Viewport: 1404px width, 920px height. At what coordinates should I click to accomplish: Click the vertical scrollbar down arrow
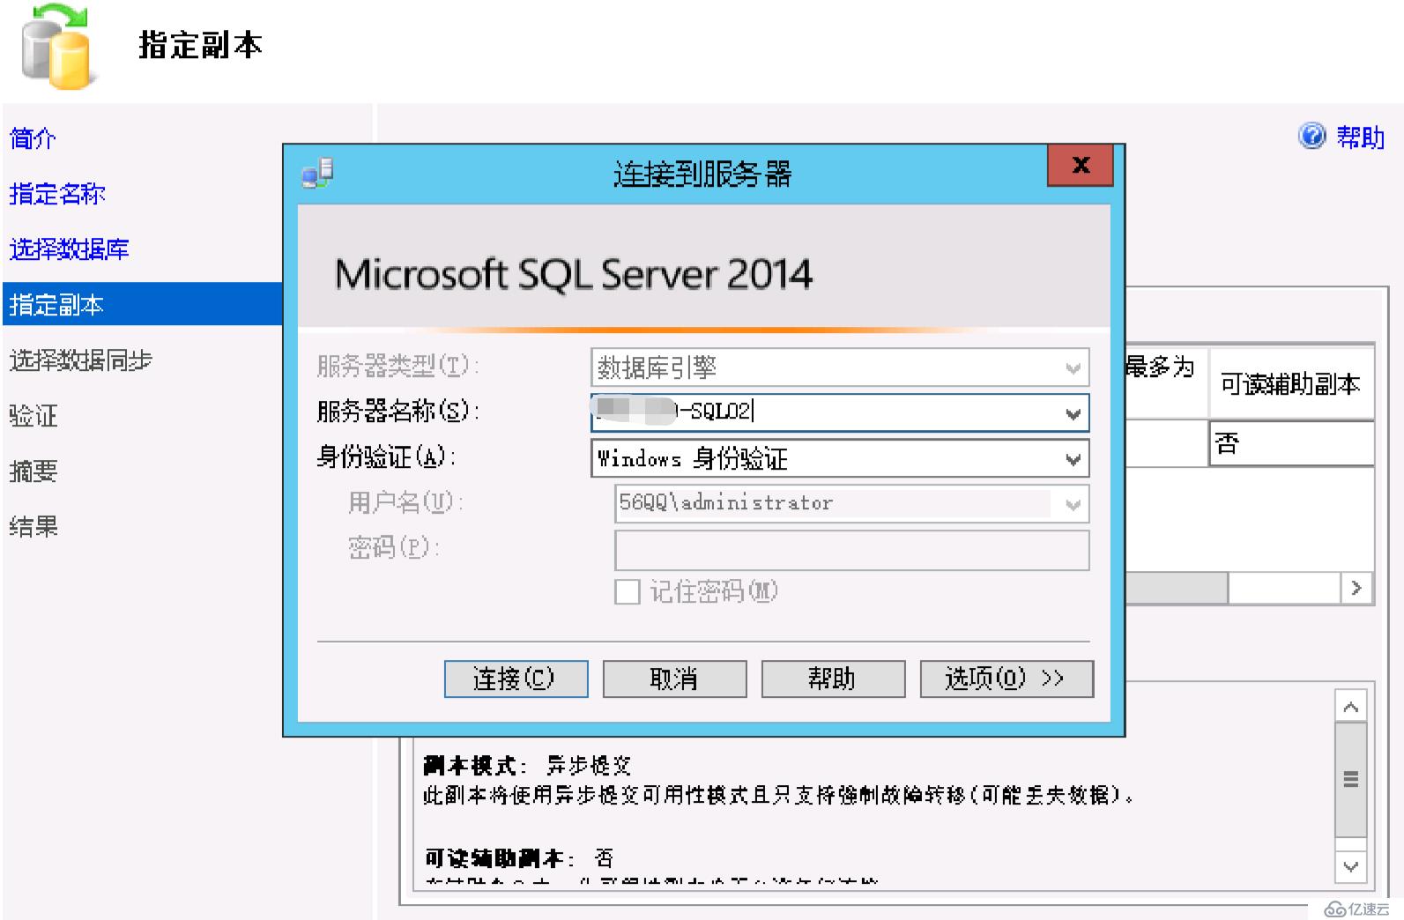pos(1350,866)
